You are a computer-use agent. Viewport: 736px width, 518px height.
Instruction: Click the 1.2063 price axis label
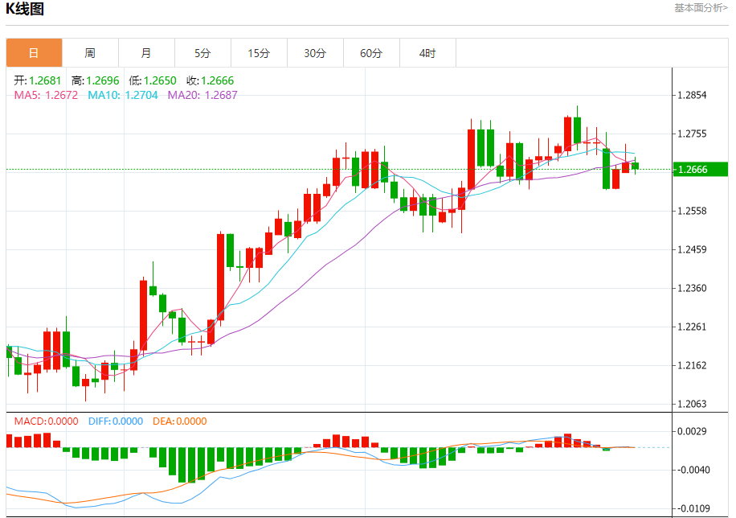click(x=692, y=404)
